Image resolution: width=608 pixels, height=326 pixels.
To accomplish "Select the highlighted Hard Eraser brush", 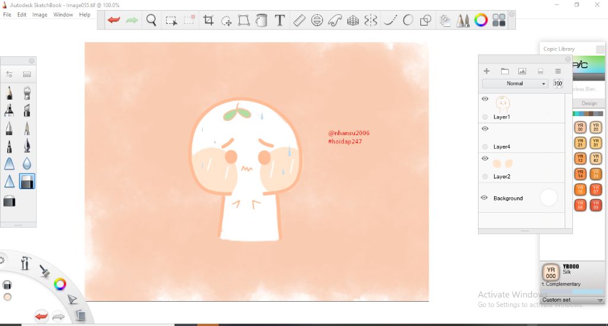I will click(27, 181).
